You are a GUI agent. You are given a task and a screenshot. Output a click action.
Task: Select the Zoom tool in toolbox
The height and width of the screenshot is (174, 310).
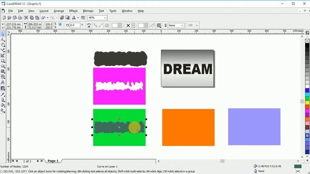3,45
